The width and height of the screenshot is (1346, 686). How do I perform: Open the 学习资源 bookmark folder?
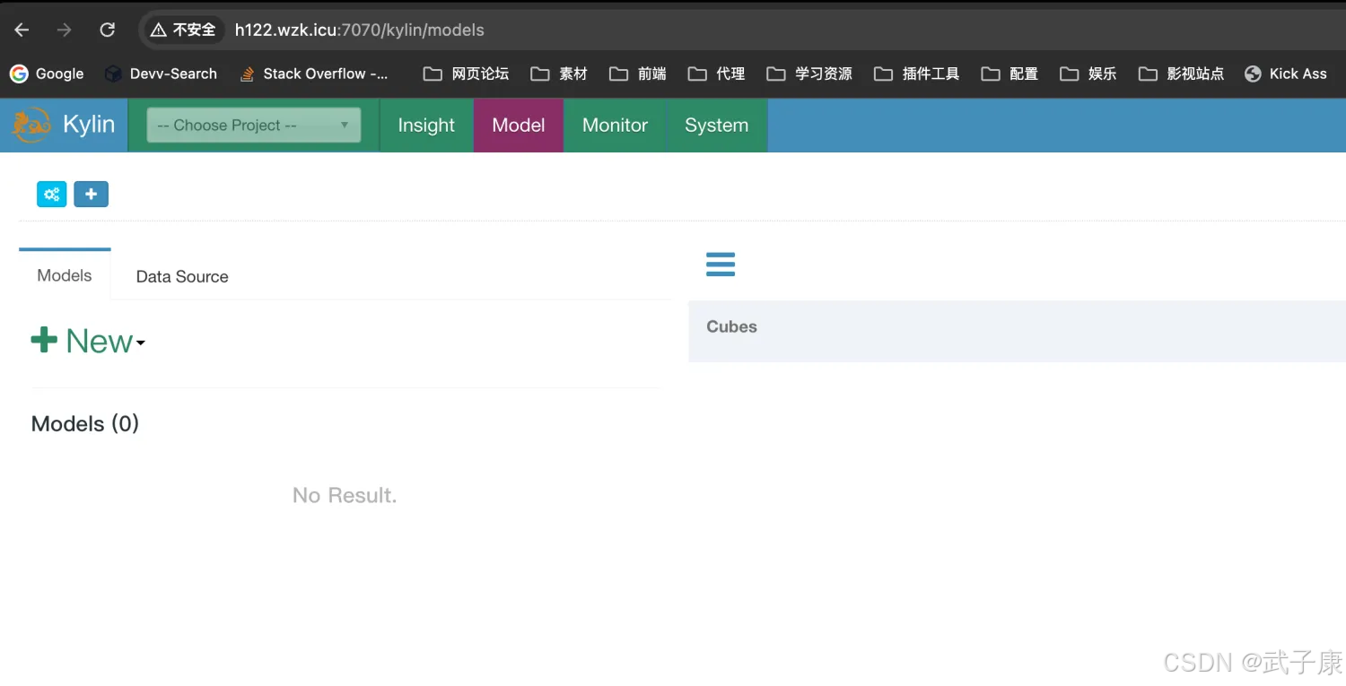click(x=809, y=74)
